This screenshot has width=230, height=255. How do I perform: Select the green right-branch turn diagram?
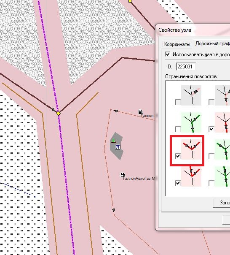pos(191,122)
